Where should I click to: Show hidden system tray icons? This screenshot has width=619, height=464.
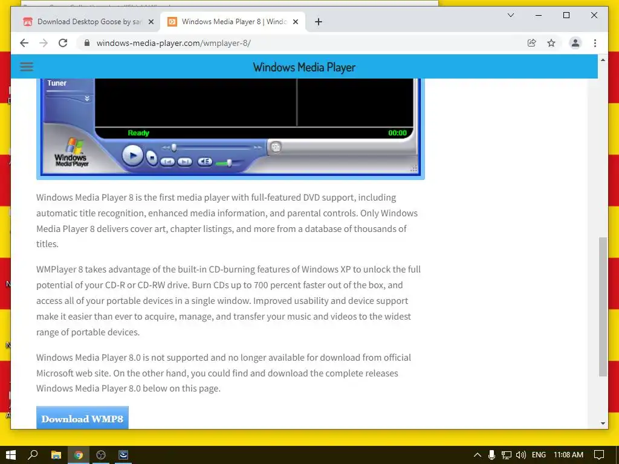(x=478, y=455)
